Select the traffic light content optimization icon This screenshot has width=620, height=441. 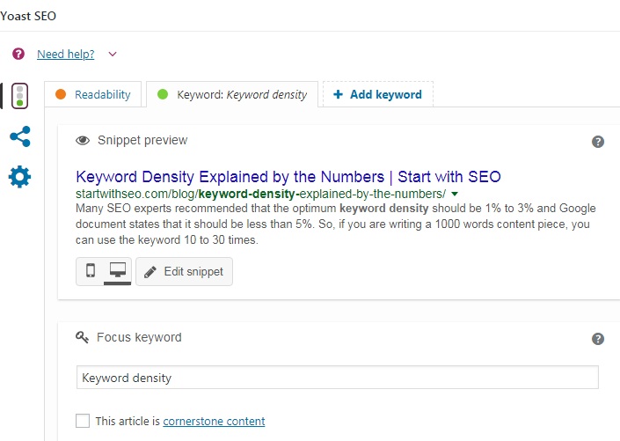[19, 96]
